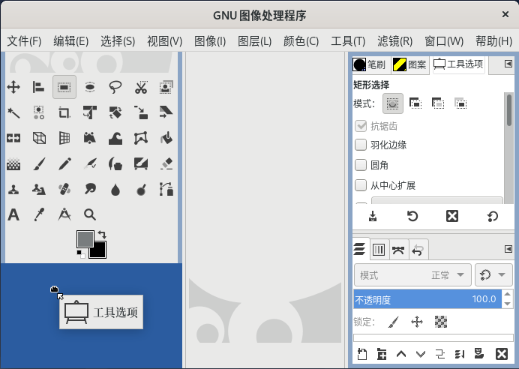This screenshot has width=519, height=369.
Task: Select the Gradient tool
Action: (x=13, y=163)
